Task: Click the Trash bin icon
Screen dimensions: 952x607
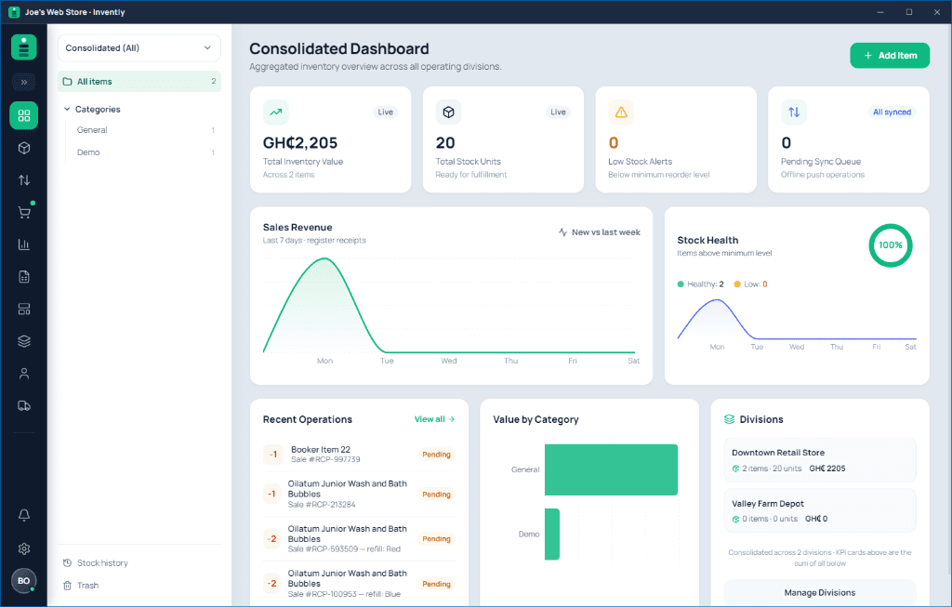Action: pos(67,586)
